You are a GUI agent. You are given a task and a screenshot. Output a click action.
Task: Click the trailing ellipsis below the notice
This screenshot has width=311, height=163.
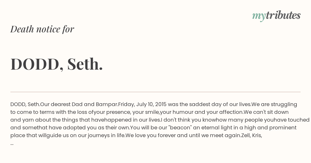pyautogui.click(x=12, y=143)
